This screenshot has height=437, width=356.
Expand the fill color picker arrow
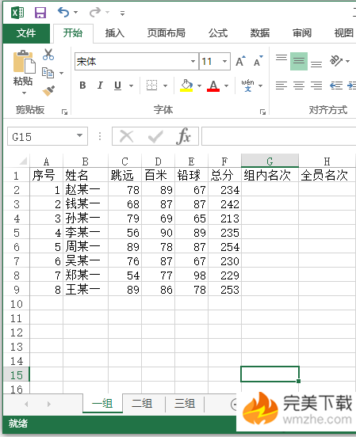(x=199, y=85)
